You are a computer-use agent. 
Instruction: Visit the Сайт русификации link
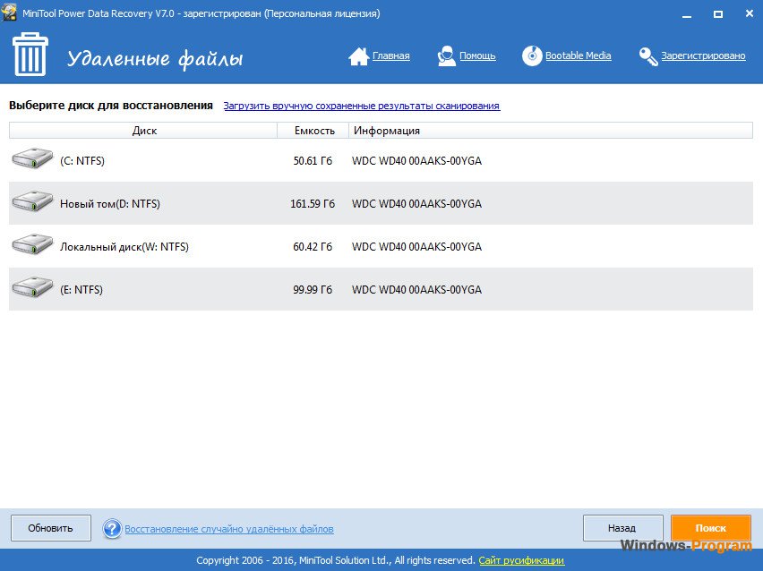(x=521, y=560)
